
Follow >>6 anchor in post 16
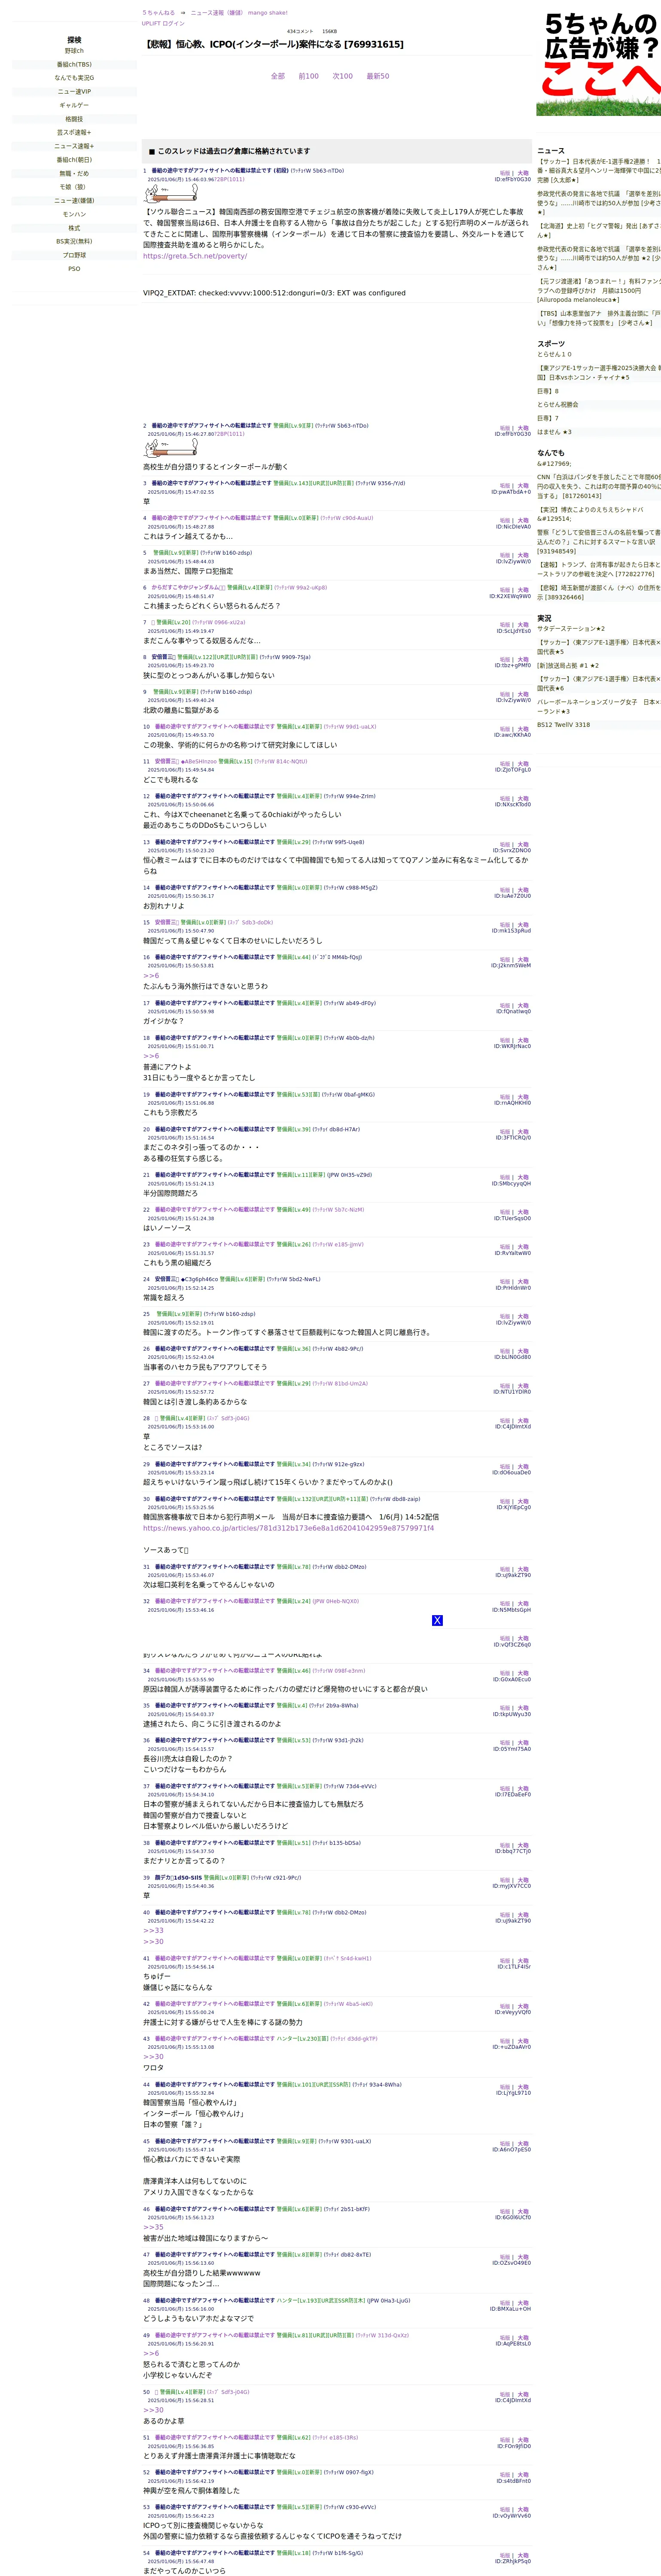tap(151, 976)
